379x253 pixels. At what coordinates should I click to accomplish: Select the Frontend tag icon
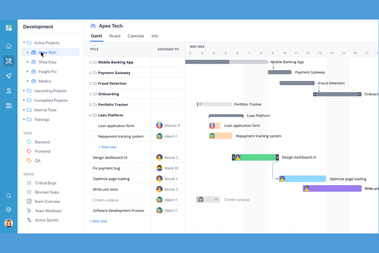(x=29, y=151)
